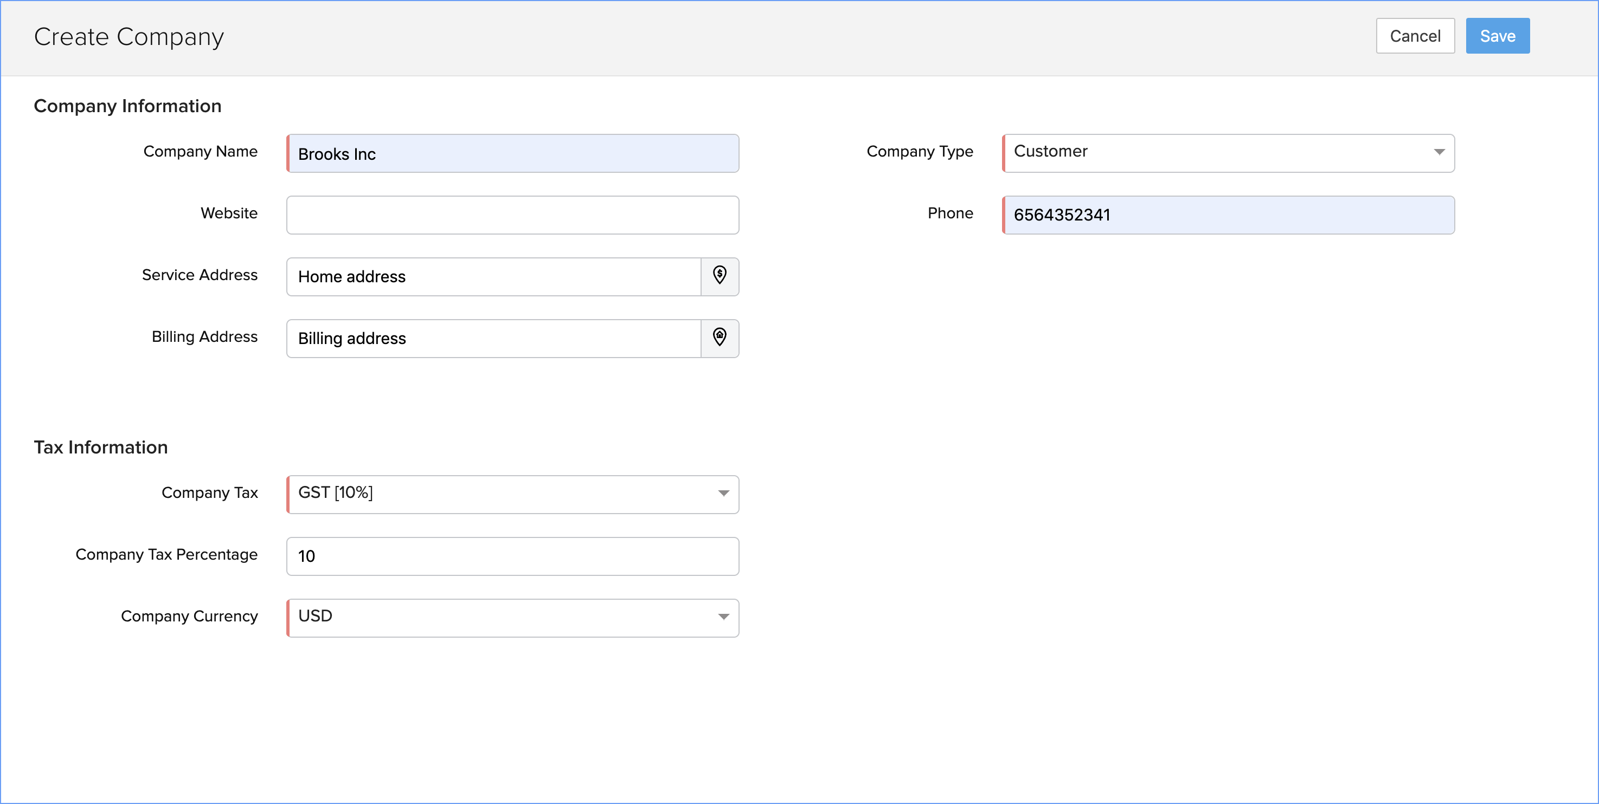1599x804 pixels.
Task: Click the arrow on Company Tax dropdown
Action: coord(723,494)
